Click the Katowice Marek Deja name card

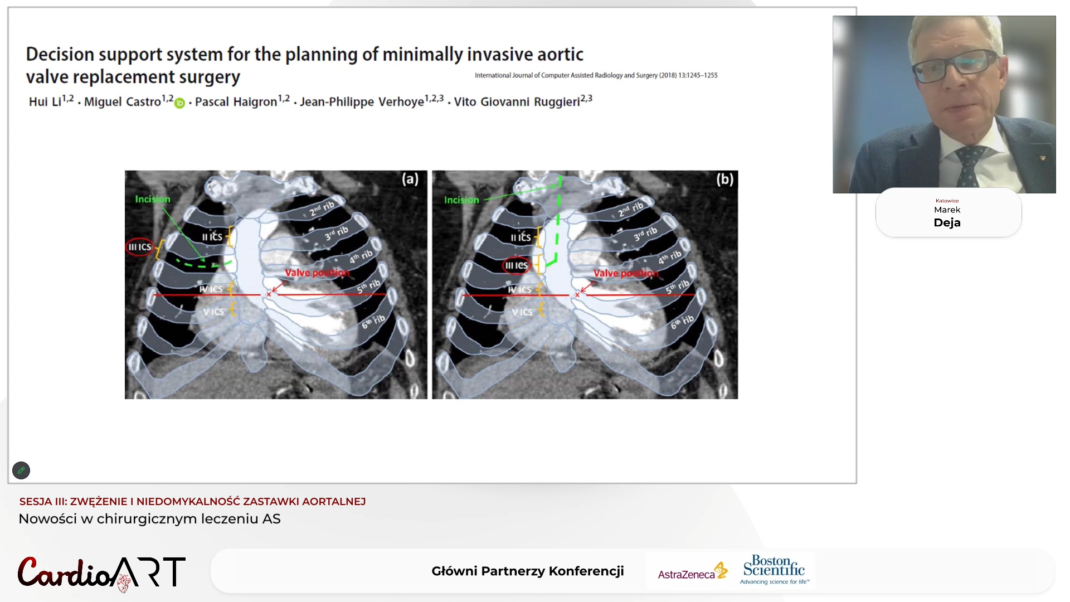click(x=947, y=212)
